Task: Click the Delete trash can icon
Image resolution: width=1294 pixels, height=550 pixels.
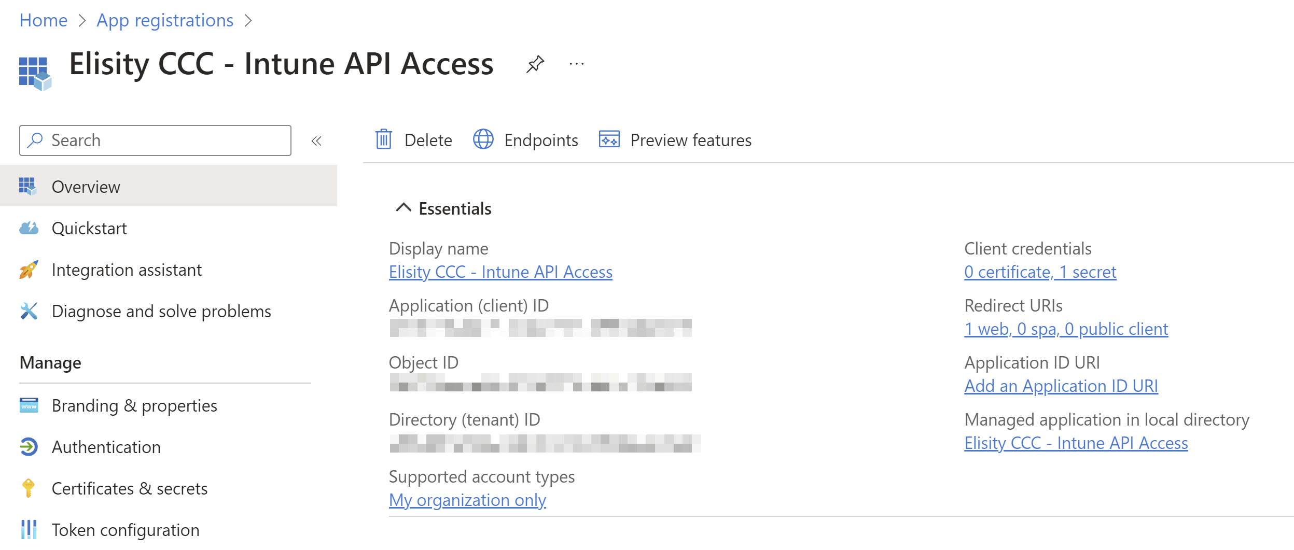Action: coord(384,140)
